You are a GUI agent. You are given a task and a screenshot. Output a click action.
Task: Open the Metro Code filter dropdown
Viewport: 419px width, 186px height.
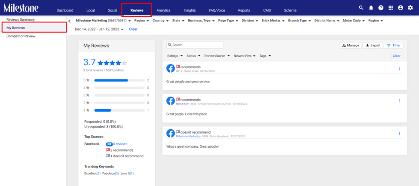point(354,21)
